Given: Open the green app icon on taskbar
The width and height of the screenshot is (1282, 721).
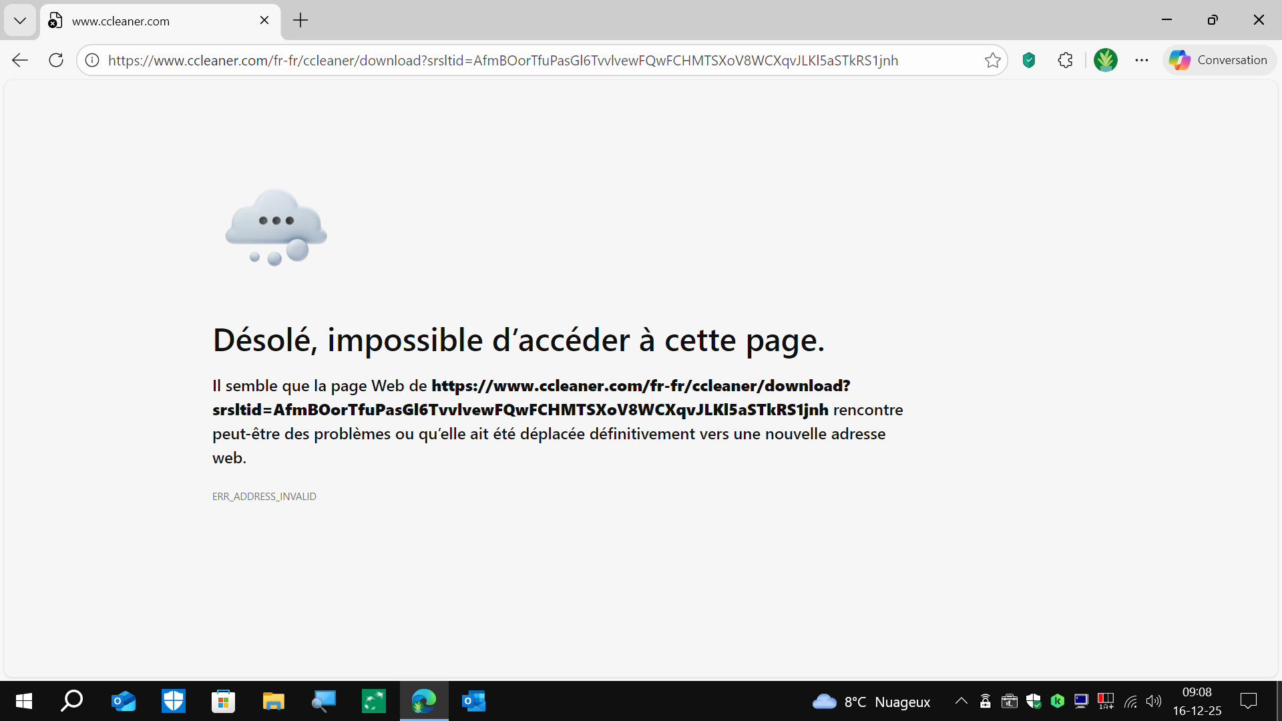Looking at the screenshot, I should tap(374, 701).
